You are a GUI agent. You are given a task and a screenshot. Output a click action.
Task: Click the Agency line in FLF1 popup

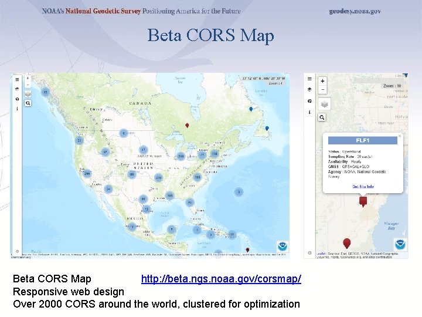[357, 174]
